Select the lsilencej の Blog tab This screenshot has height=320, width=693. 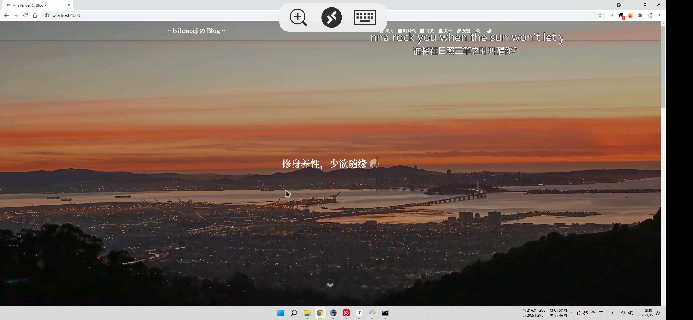(38, 5)
